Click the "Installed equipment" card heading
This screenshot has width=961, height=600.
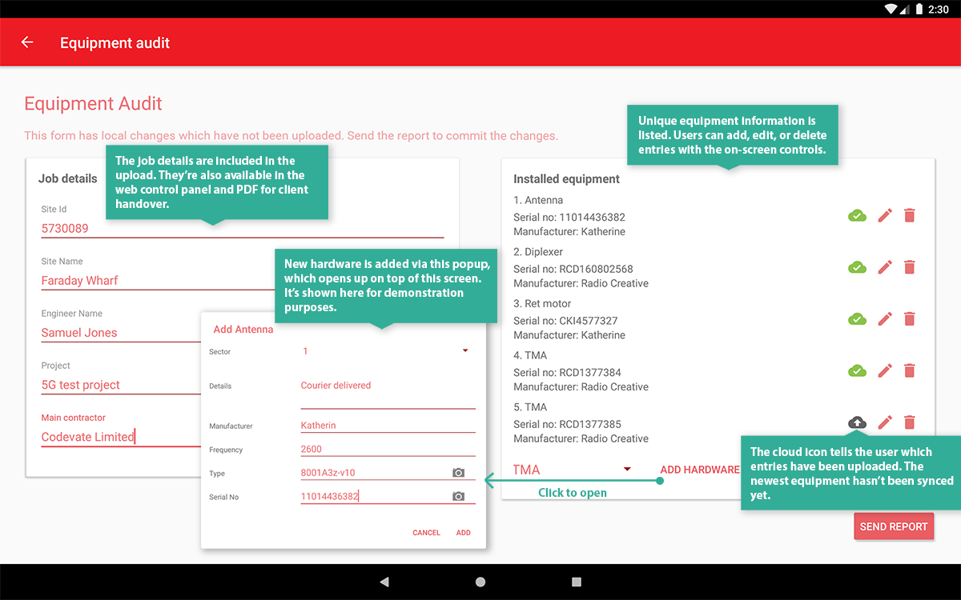point(567,179)
